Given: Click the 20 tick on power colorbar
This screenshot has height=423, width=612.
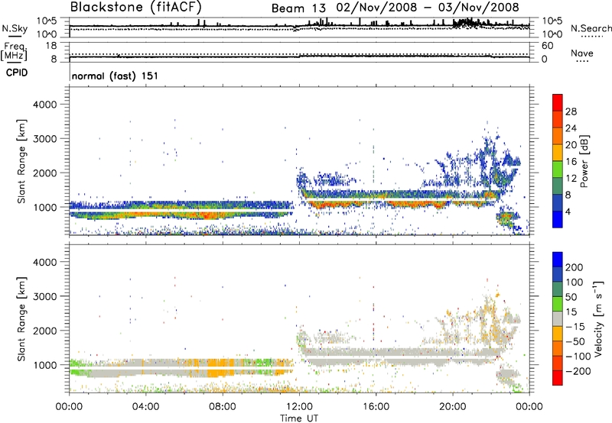Looking at the screenshot, I should point(571,145).
